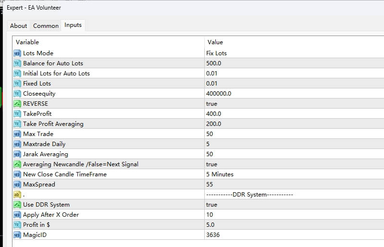
Task: Click the Balance for Auto Lots icon
Action: (17, 63)
